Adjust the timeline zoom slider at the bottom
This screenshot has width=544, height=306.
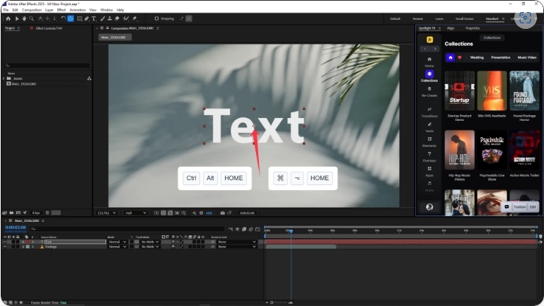(279, 302)
